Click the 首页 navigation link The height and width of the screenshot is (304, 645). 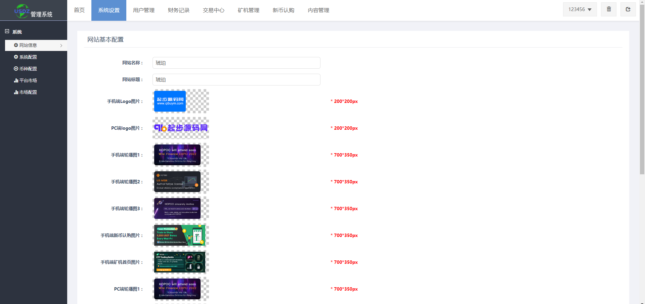(x=79, y=10)
